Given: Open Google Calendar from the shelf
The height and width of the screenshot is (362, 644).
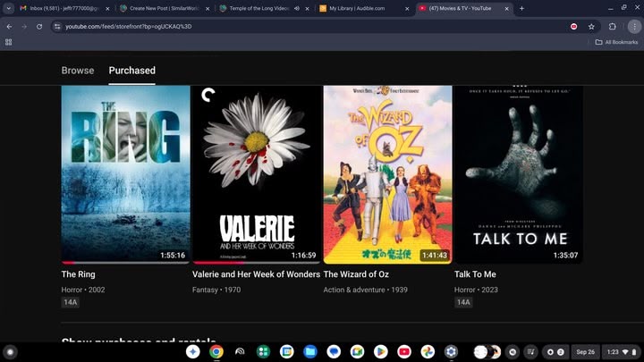Looking at the screenshot, I should point(287,352).
